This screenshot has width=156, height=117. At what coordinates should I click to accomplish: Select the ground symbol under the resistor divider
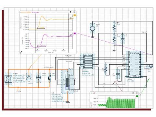pos(114,50)
